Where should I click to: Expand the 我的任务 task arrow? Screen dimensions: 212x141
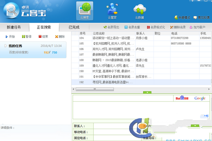click(5, 46)
